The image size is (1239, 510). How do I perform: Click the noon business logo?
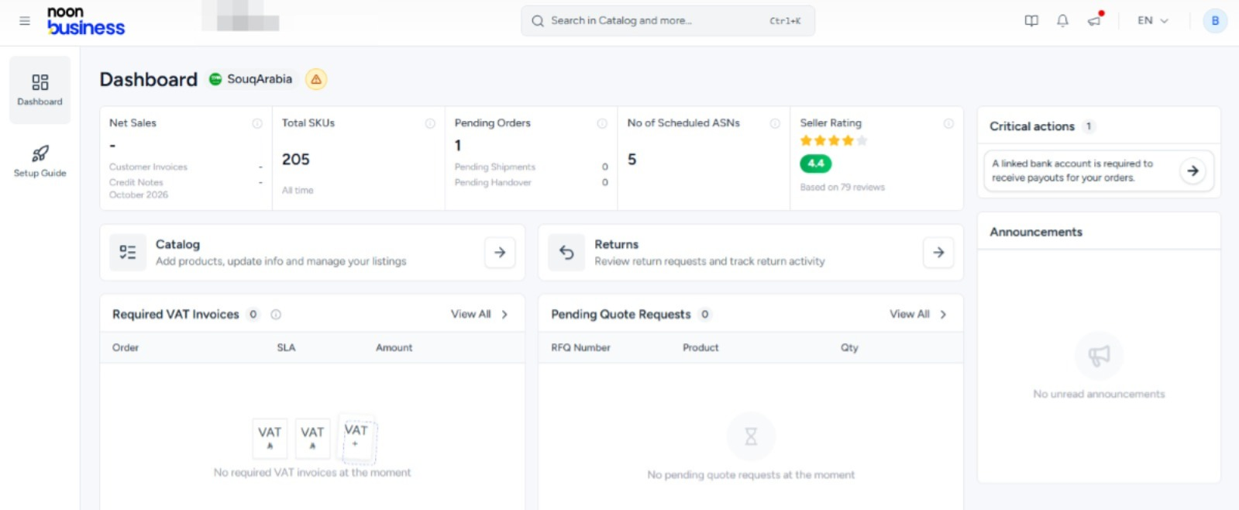(85, 21)
